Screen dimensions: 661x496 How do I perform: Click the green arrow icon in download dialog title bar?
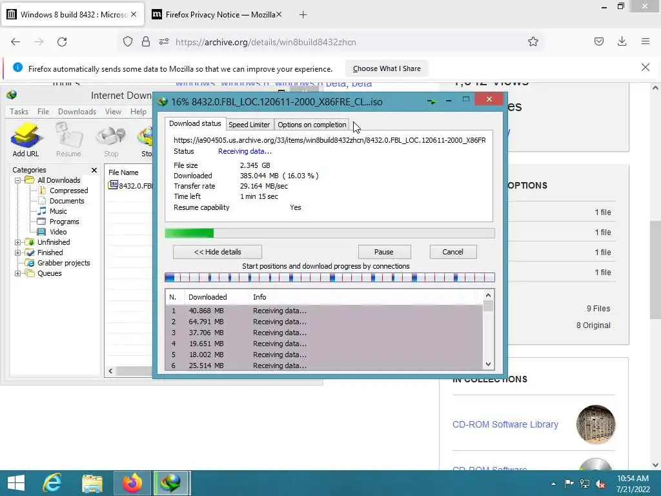click(431, 101)
